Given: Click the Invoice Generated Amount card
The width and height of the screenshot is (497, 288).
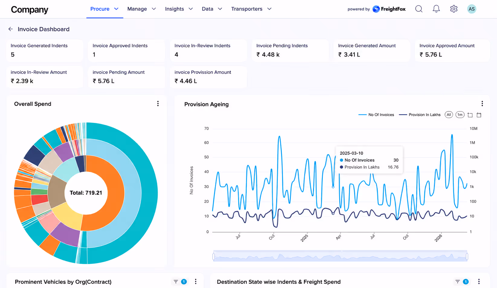Looking at the screenshot, I should pos(372,50).
